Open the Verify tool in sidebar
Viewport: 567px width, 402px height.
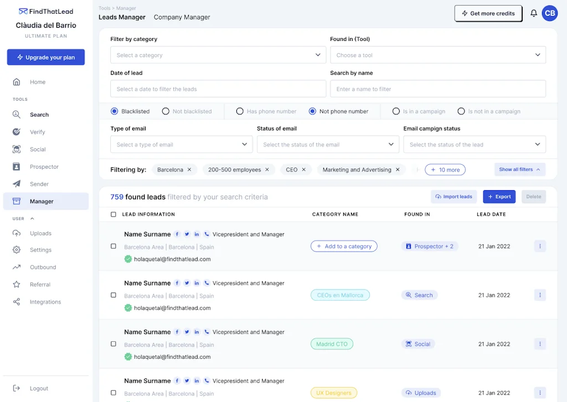point(37,132)
